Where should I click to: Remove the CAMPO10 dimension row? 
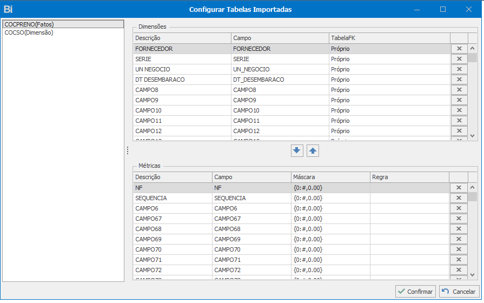click(459, 110)
